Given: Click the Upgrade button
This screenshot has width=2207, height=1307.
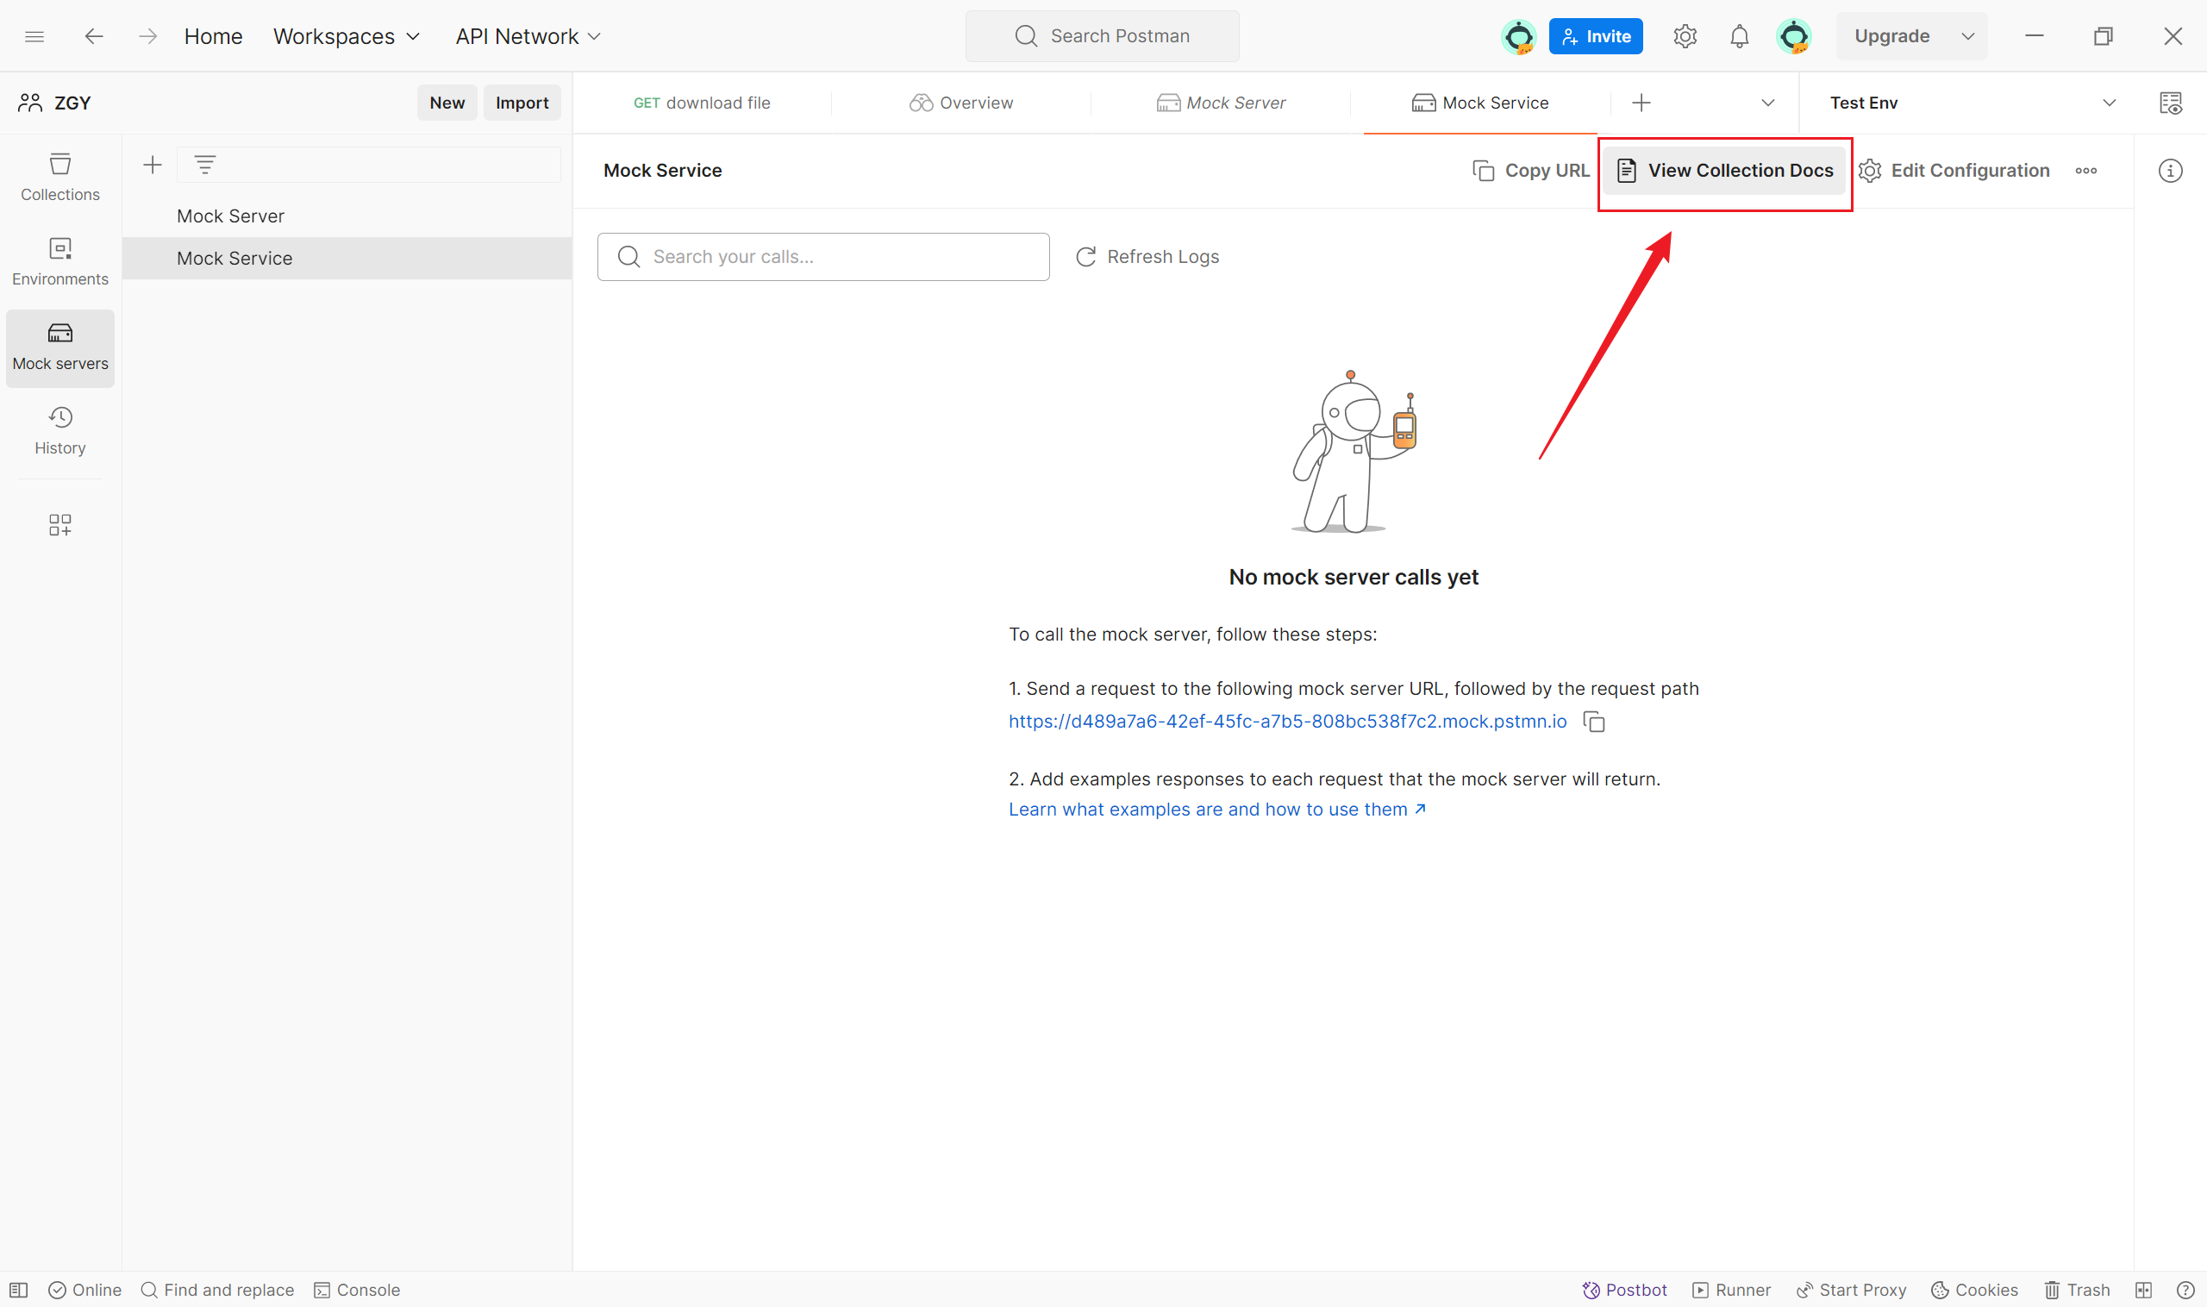Looking at the screenshot, I should 1891,36.
